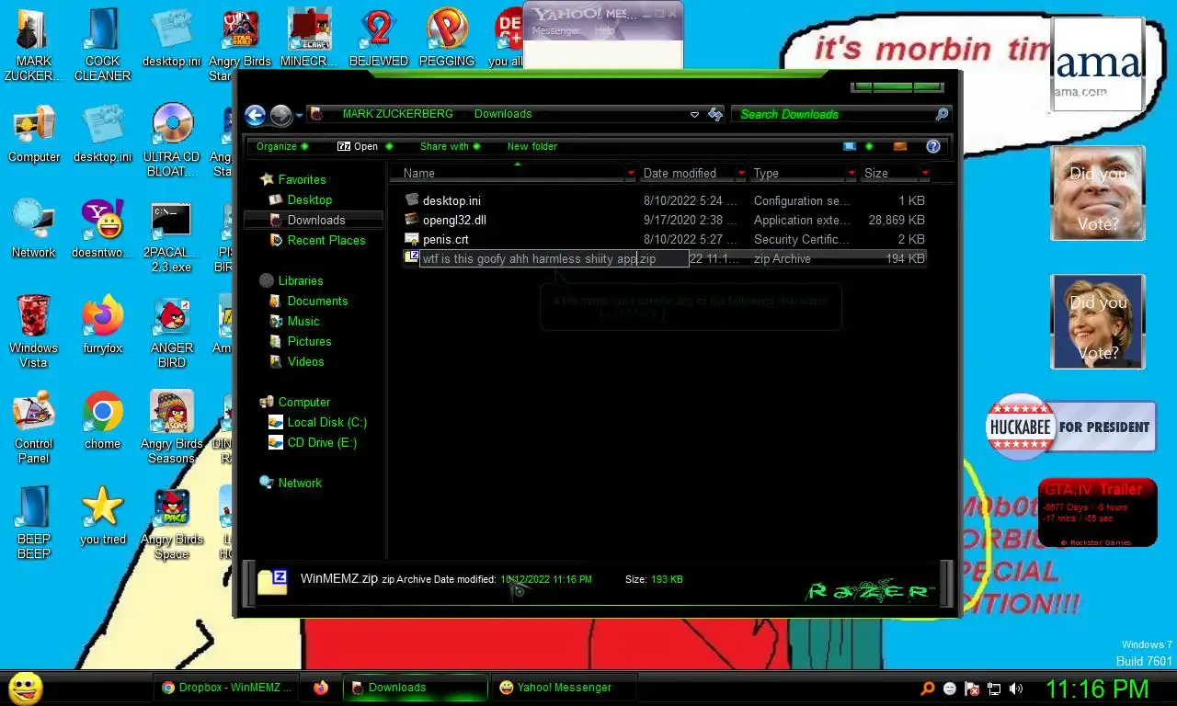Open the Share with menu
The image size is (1177, 706).
tap(450, 146)
